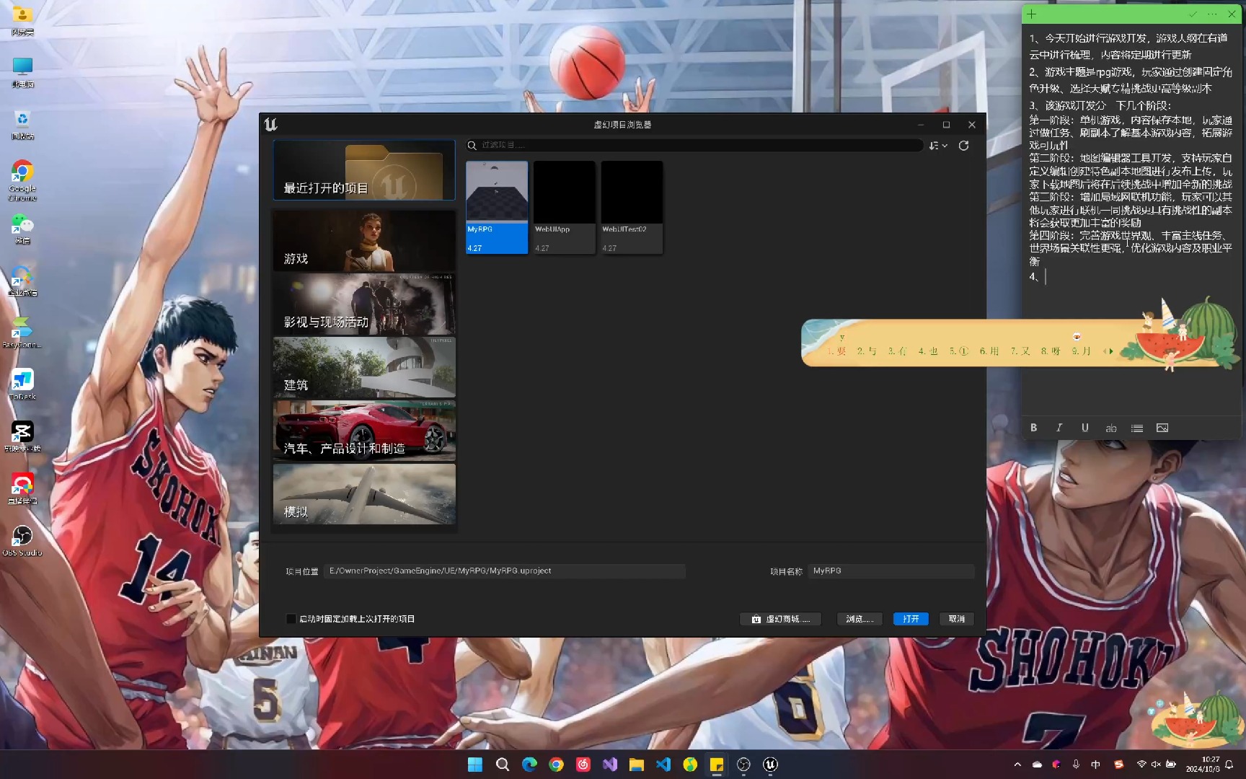Click the checkmark icon in the sticky note header
The width and height of the screenshot is (1246, 779).
click(x=1193, y=14)
